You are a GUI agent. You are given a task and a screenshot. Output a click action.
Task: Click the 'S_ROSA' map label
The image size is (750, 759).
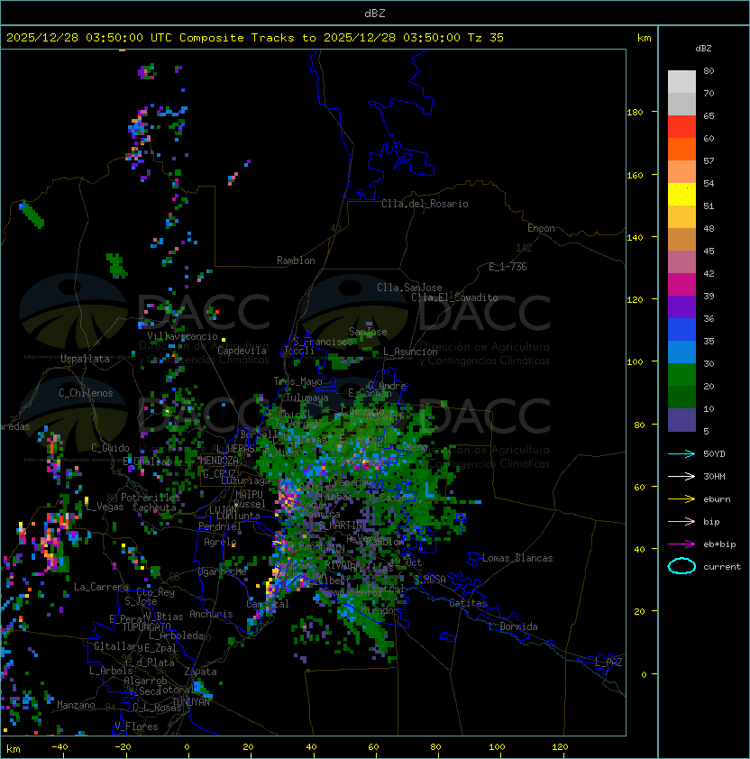click(x=429, y=580)
